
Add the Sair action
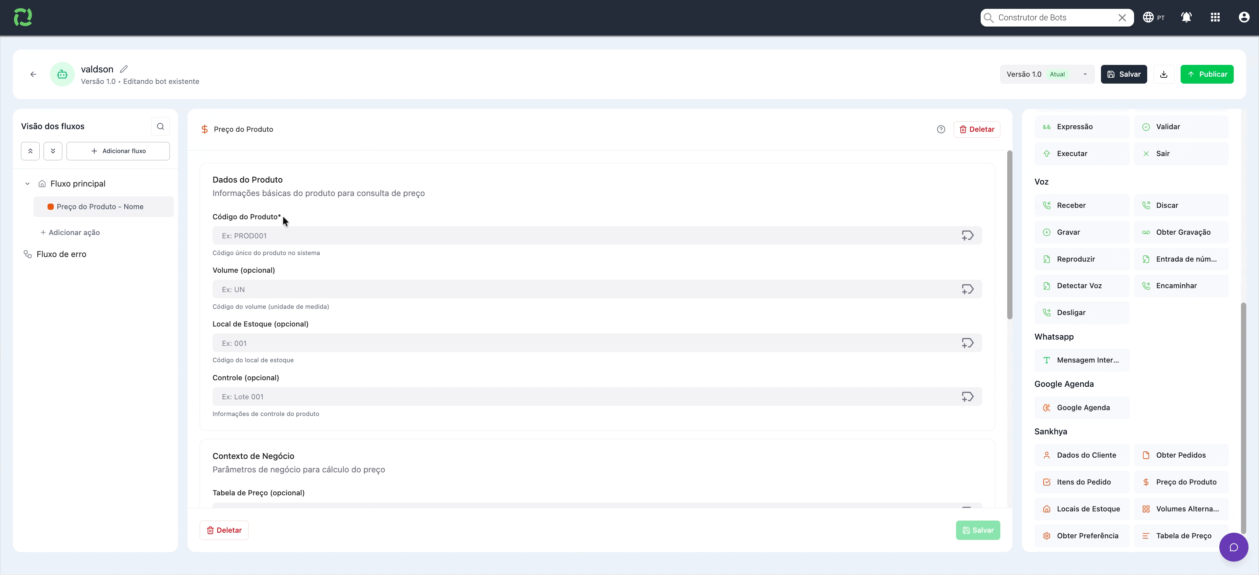coord(1181,153)
